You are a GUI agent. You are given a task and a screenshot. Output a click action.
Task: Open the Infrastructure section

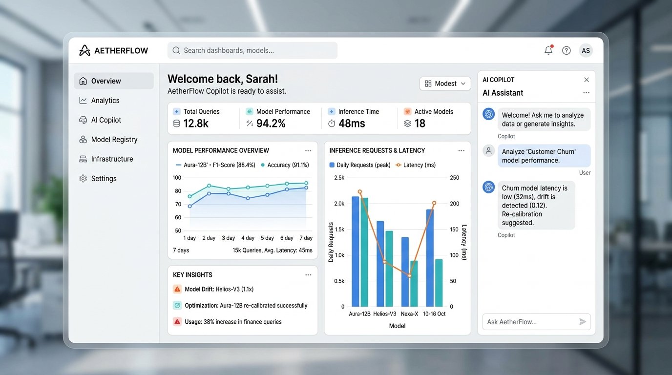coord(114,159)
